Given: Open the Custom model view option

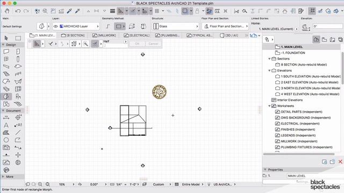Looking at the screenshot, I should click(159, 184).
